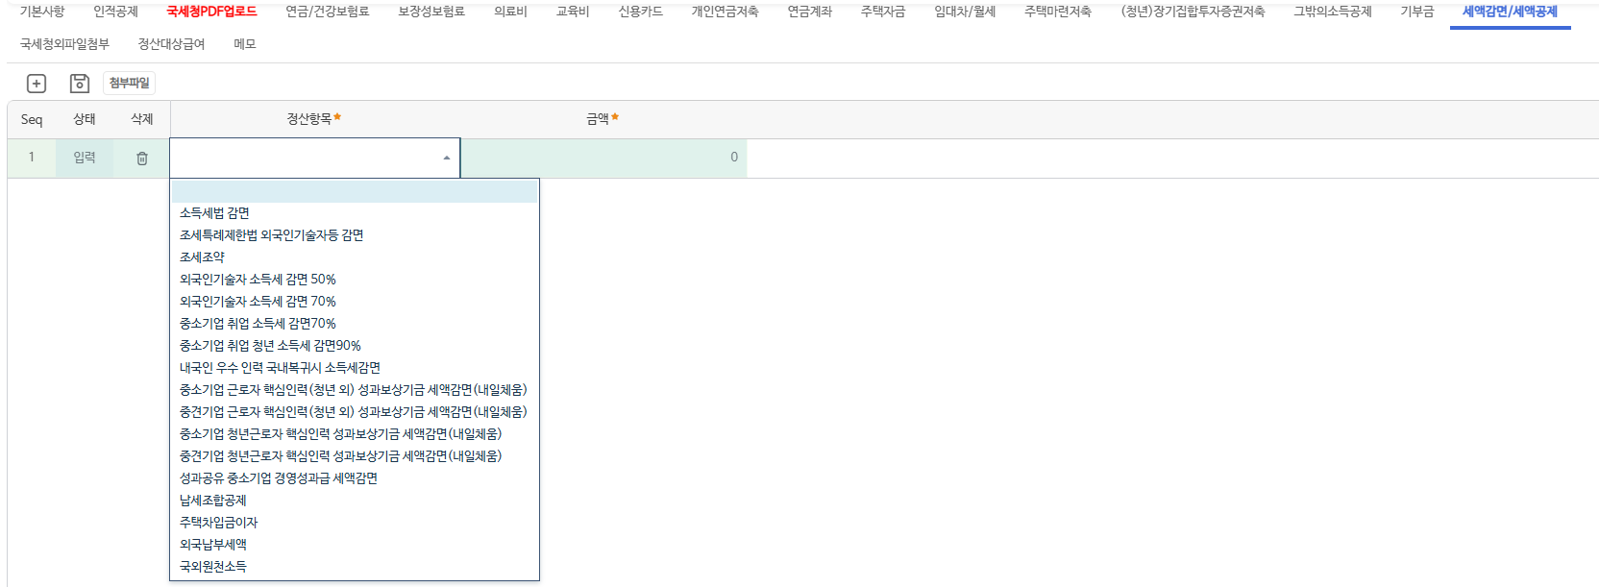Click the Seq column header

pyautogui.click(x=32, y=119)
